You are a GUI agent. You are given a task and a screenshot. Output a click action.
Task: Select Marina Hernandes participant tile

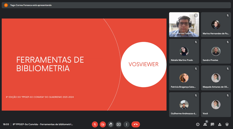click(x=216, y=24)
